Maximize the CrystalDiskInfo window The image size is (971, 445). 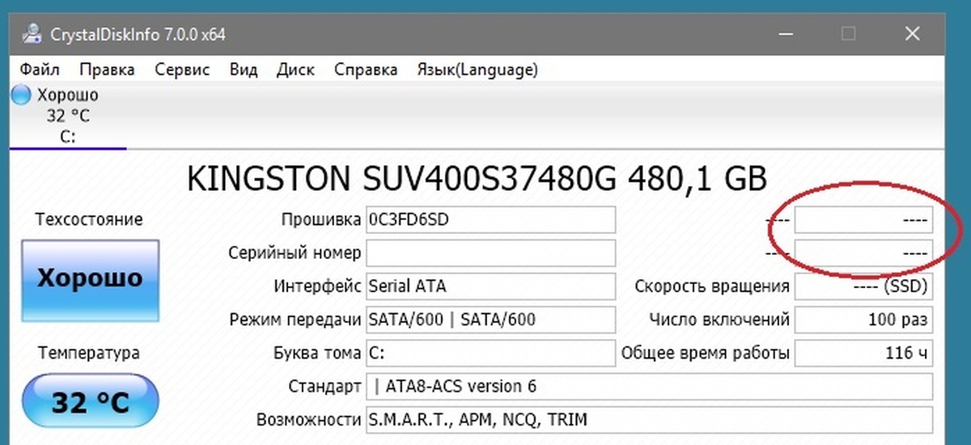pos(849,34)
